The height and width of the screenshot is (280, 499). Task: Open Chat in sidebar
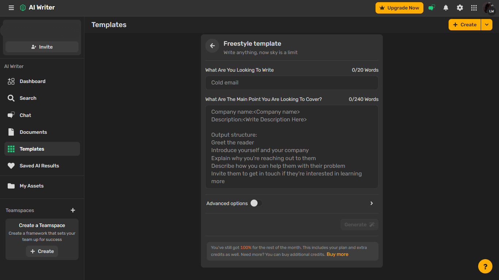coord(42,115)
